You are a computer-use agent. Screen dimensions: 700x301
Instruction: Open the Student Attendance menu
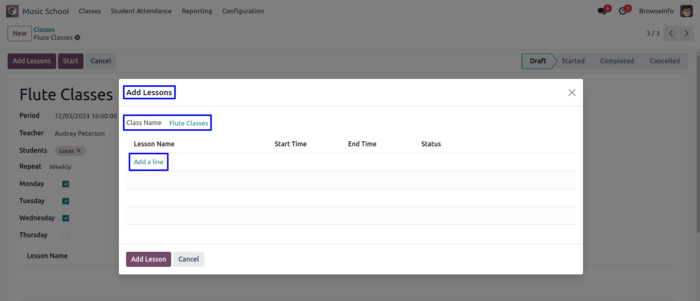coord(141,11)
